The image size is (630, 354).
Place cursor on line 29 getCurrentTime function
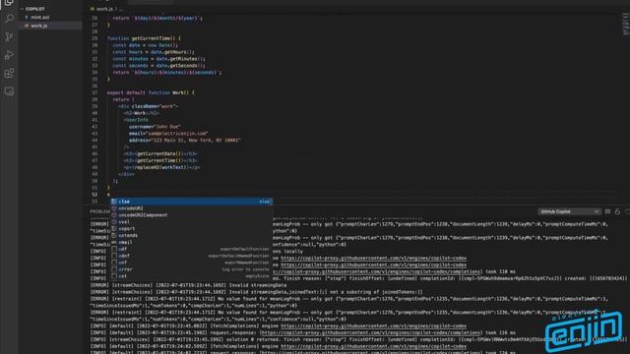pyautogui.click(x=144, y=38)
